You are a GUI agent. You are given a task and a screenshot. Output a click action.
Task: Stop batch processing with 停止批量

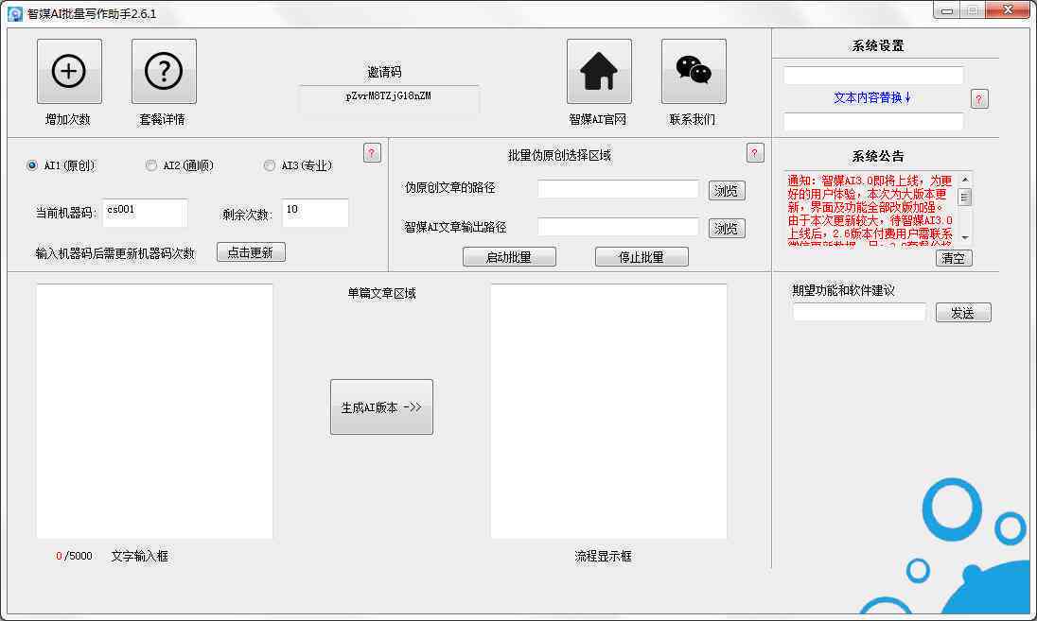coord(641,255)
